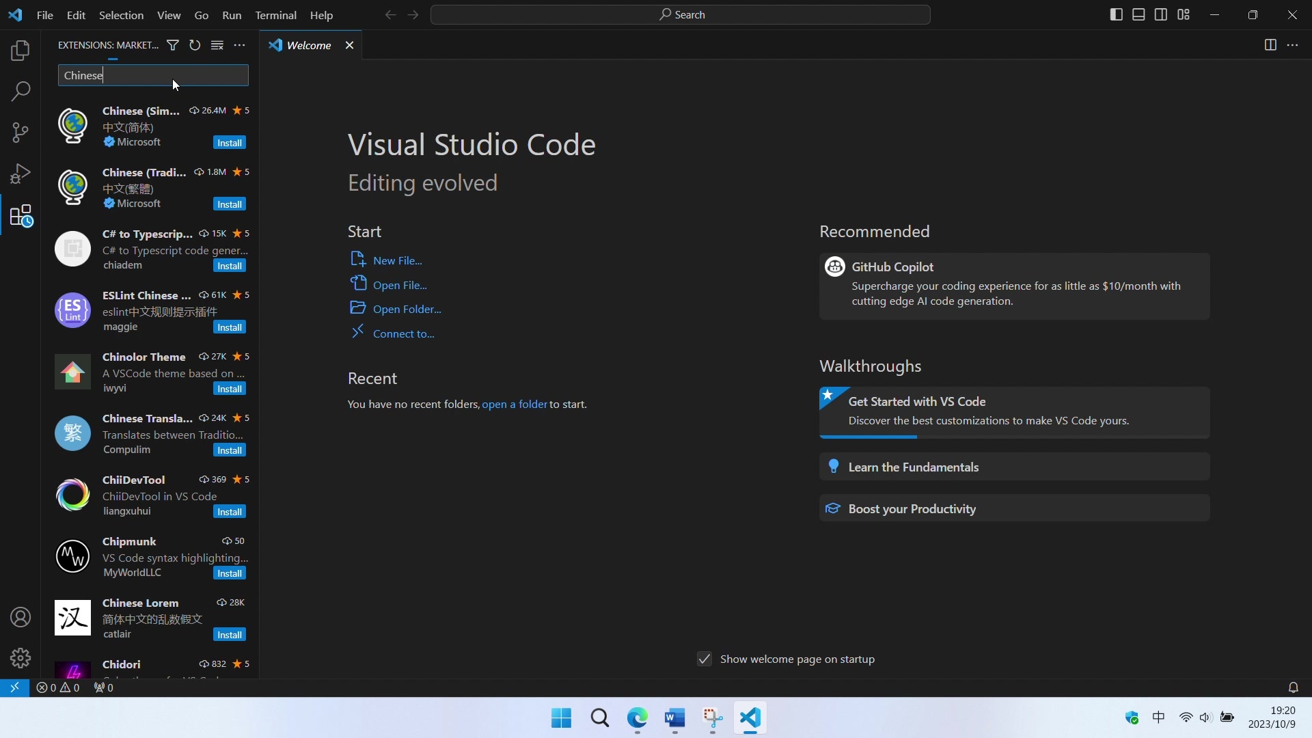Screen dimensions: 1312x738
Task: Open ChiiDevTool extension details
Action: [x=150, y=495]
